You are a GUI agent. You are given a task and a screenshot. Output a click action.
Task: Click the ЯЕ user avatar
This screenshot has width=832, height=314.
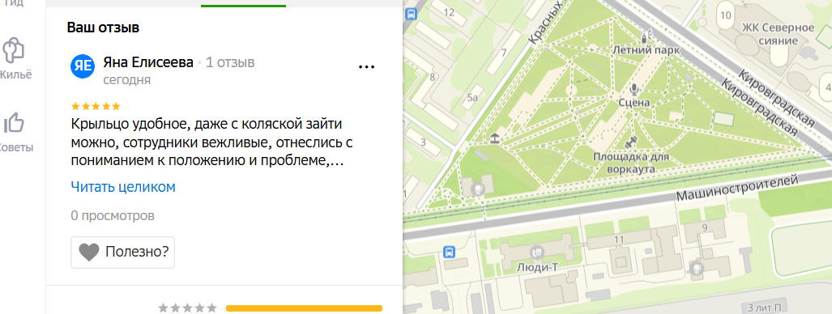click(83, 66)
